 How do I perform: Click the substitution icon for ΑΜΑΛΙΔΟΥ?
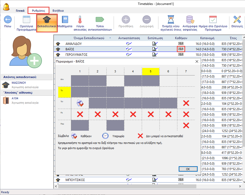pos(129,44)
